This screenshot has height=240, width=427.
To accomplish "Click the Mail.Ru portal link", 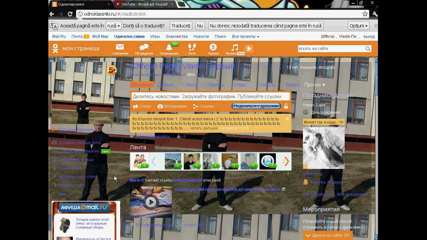I will (59, 36).
